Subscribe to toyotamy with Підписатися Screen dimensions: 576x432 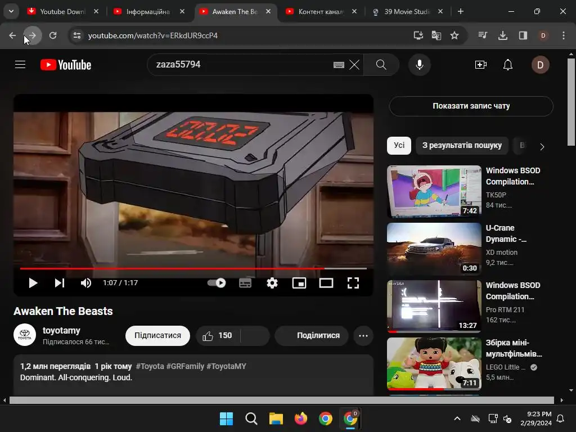point(157,335)
